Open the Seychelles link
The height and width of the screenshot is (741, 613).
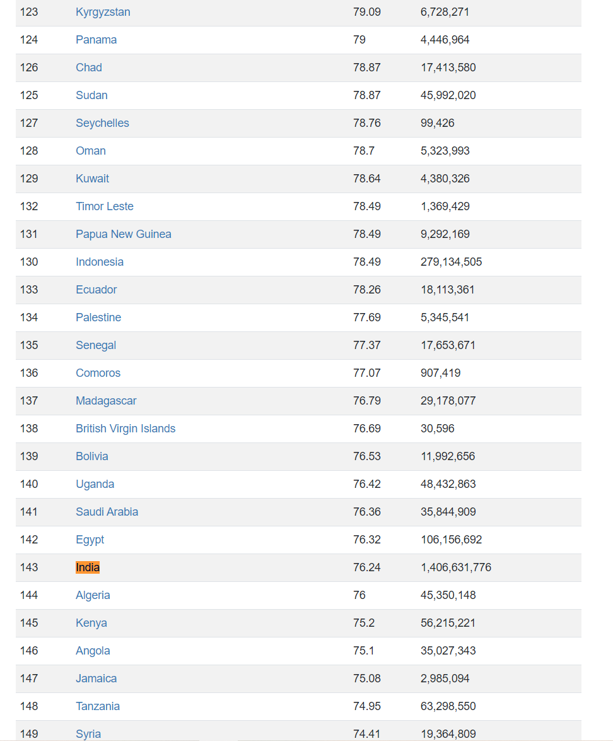[102, 123]
